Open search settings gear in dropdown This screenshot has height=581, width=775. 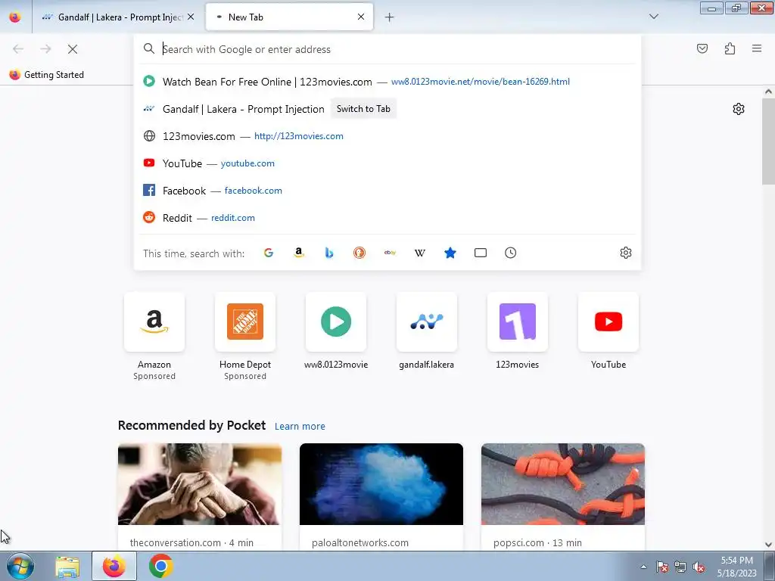click(x=626, y=253)
